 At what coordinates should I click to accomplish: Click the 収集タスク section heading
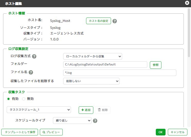coord(16,92)
